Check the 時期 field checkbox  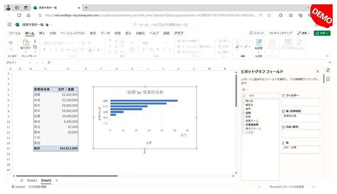point(243,117)
